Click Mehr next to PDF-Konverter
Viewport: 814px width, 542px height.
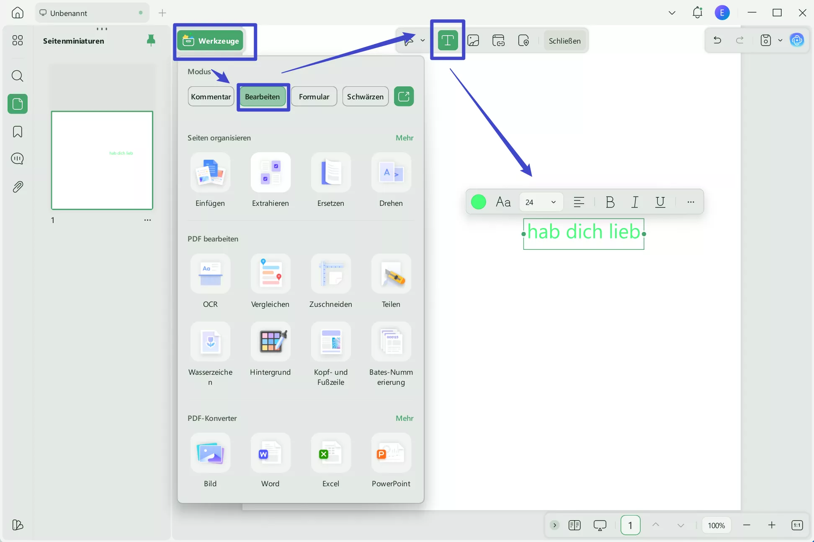point(404,418)
